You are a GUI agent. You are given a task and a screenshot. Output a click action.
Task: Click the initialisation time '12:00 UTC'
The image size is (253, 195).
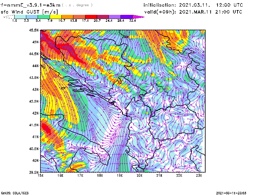pyautogui.click(x=230, y=5)
